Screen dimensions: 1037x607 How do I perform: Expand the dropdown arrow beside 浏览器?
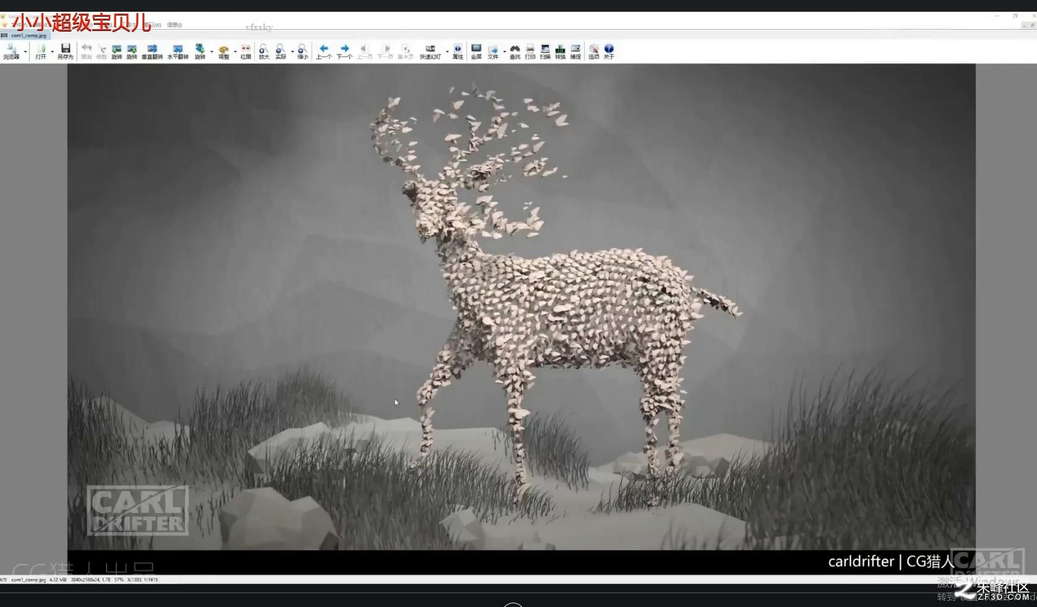click(25, 51)
